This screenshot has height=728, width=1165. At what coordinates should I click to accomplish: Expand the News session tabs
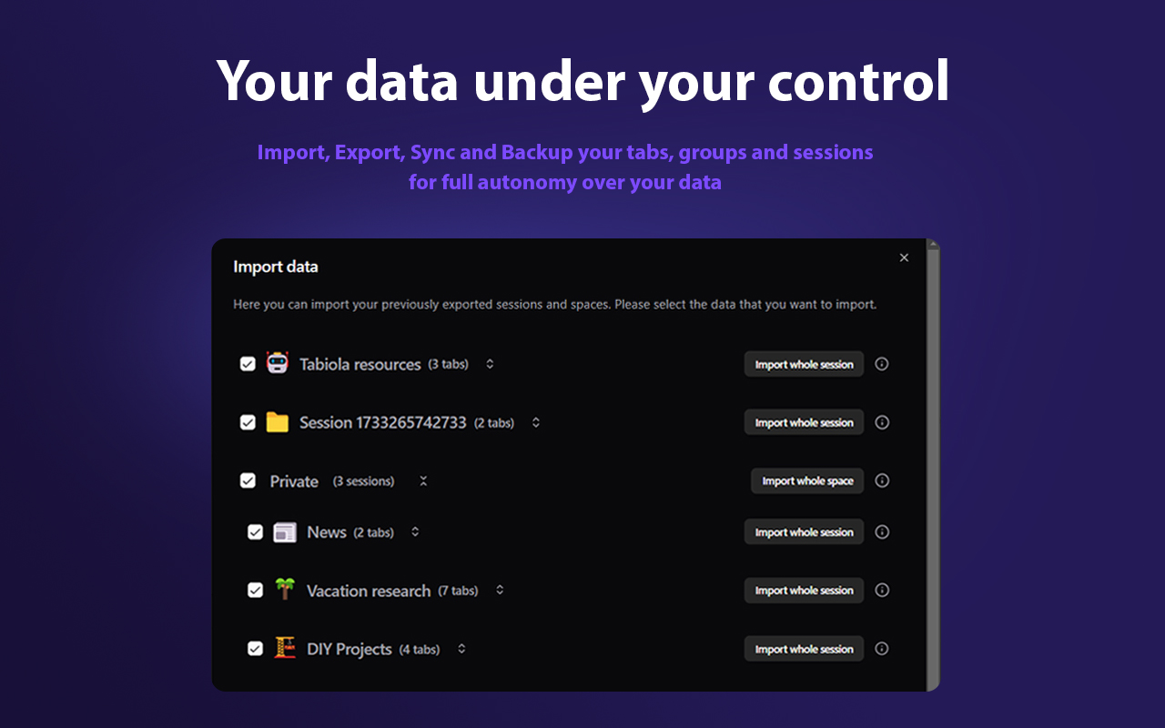415,531
